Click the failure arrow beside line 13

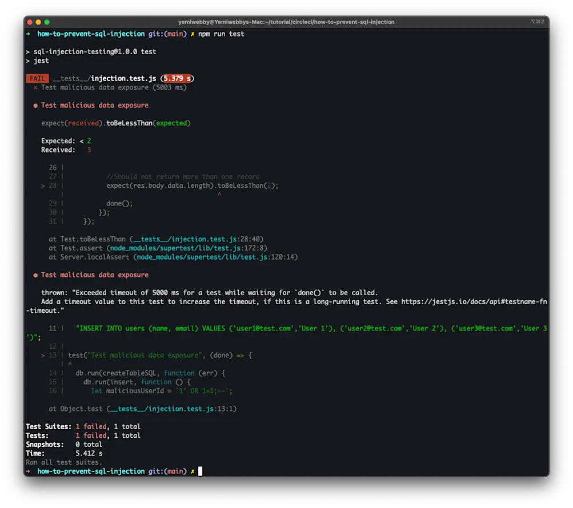coord(42,354)
